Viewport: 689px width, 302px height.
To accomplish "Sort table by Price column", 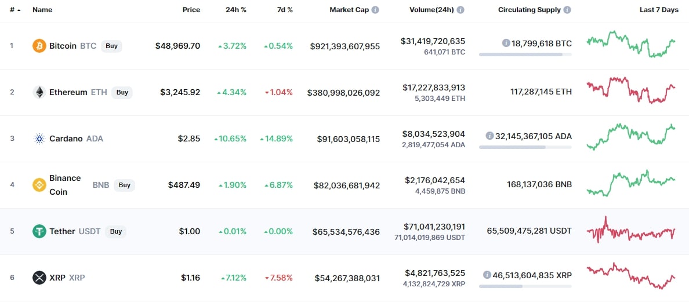I will coord(191,10).
